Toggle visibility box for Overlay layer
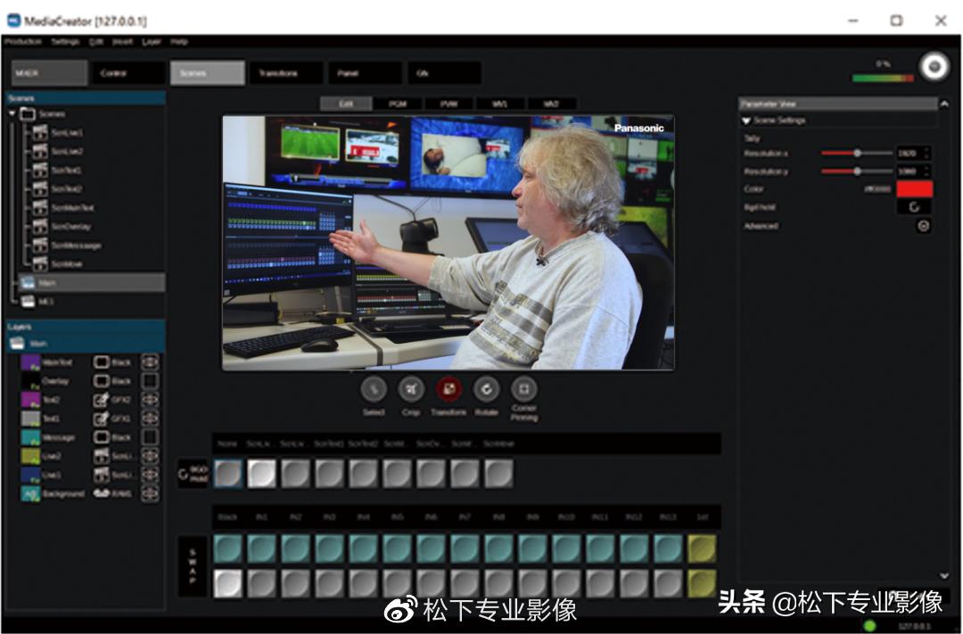The image size is (963, 634). 150,381
